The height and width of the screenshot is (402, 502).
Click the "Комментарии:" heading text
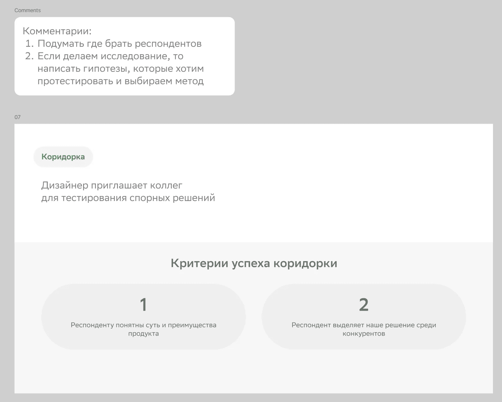tap(57, 31)
